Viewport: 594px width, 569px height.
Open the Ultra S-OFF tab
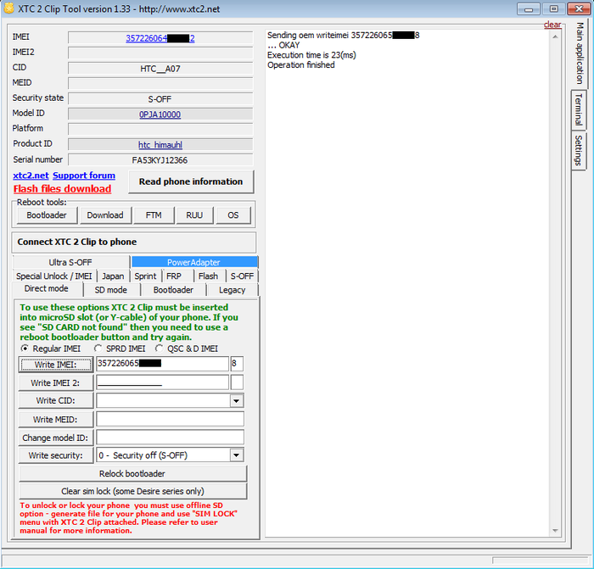pos(70,262)
